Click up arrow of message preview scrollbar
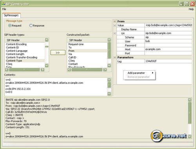Image resolution: width=196 pixels, height=149 pixels. click(190, 100)
